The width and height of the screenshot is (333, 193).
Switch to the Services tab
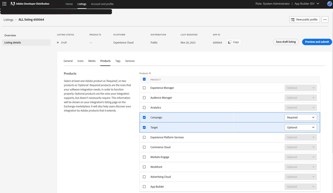pyautogui.click(x=130, y=61)
